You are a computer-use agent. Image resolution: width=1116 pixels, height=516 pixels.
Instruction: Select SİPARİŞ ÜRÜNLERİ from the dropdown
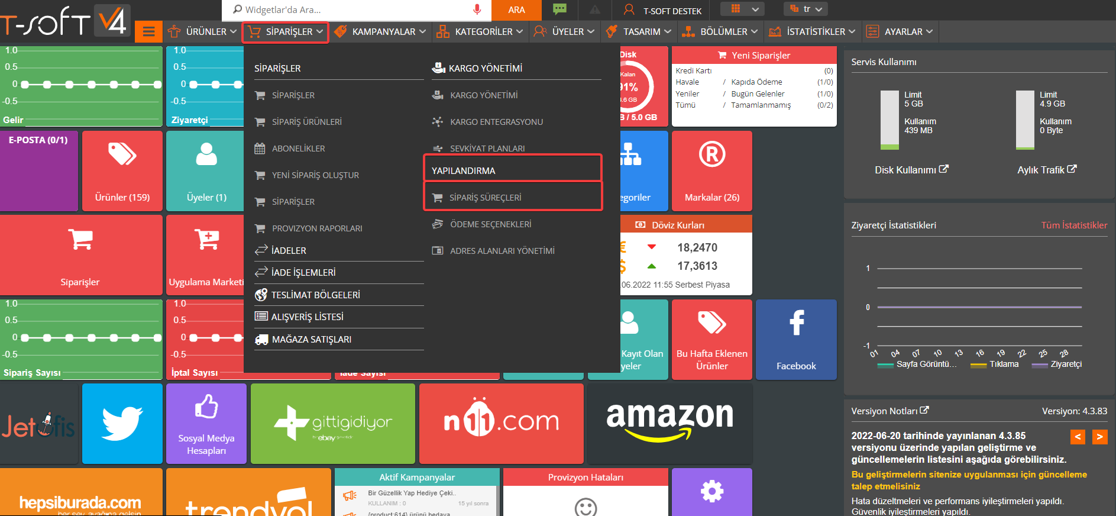298,122
